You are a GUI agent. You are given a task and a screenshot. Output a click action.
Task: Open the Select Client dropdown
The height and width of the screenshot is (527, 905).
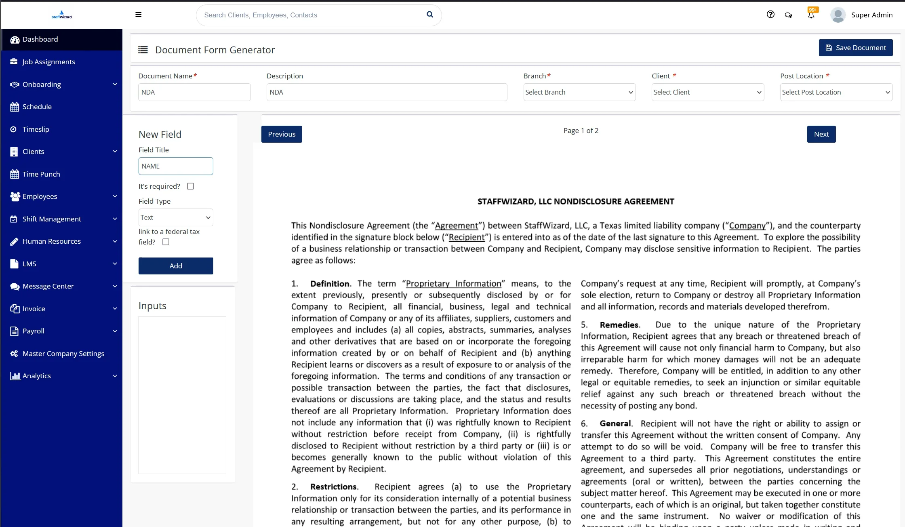click(x=707, y=92)
